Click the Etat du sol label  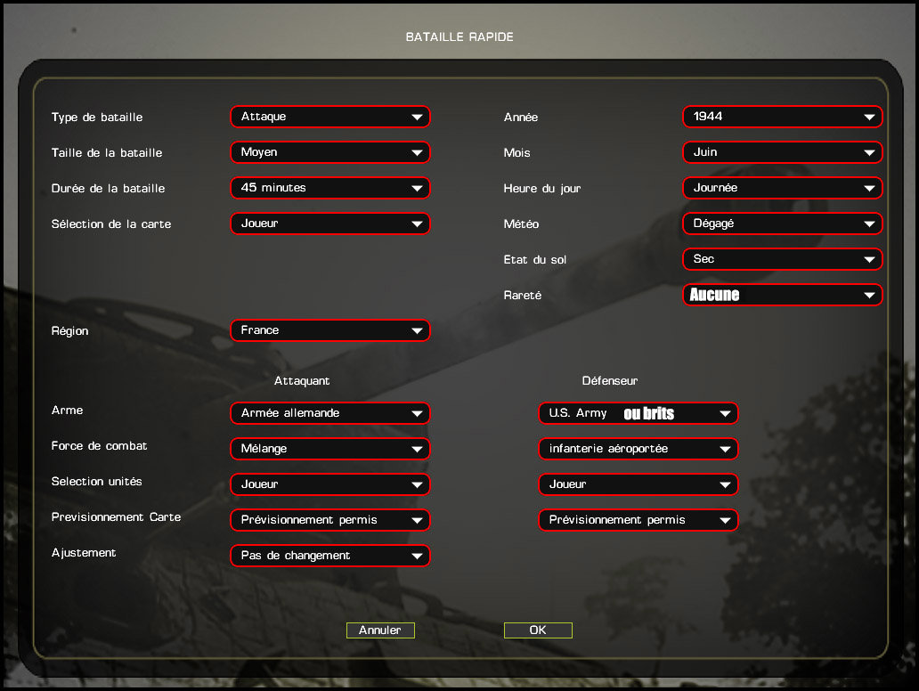coord(535,260)
